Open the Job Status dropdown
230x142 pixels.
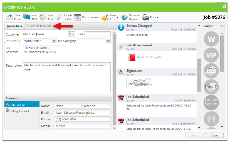click(54, 41)
